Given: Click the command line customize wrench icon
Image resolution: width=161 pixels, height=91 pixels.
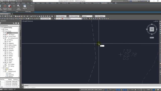Looking at the screenshot, I should 23,87.
